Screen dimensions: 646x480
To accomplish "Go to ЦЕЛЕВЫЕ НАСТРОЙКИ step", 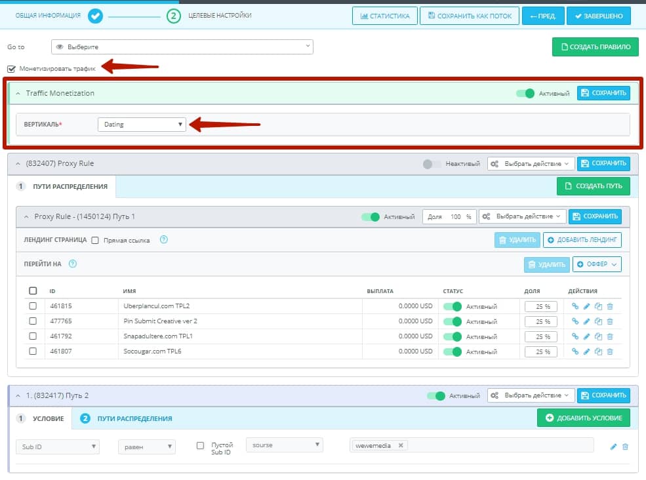I will (x=220, y=15).
